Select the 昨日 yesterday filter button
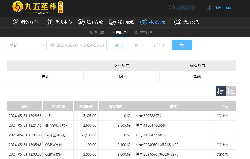 click(139, 45)
